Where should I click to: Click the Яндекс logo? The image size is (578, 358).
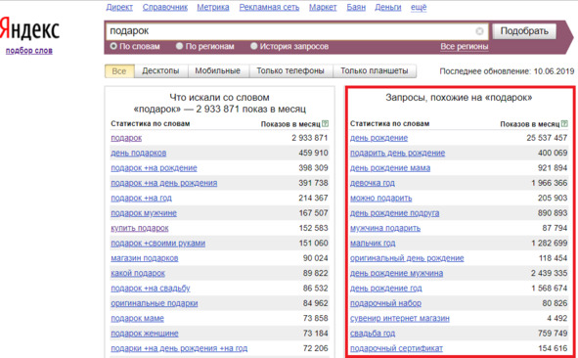point(29,28)
